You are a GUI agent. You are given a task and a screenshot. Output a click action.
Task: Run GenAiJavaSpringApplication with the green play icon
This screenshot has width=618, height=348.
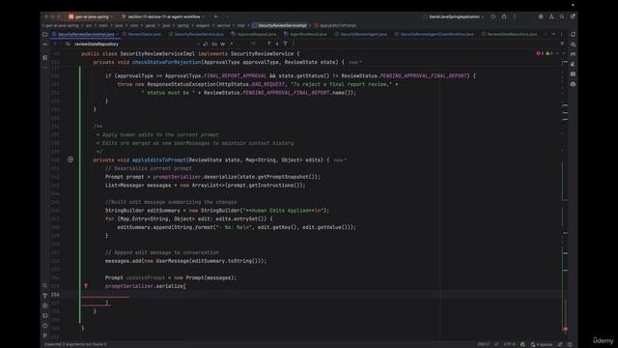tap(493, 16)
